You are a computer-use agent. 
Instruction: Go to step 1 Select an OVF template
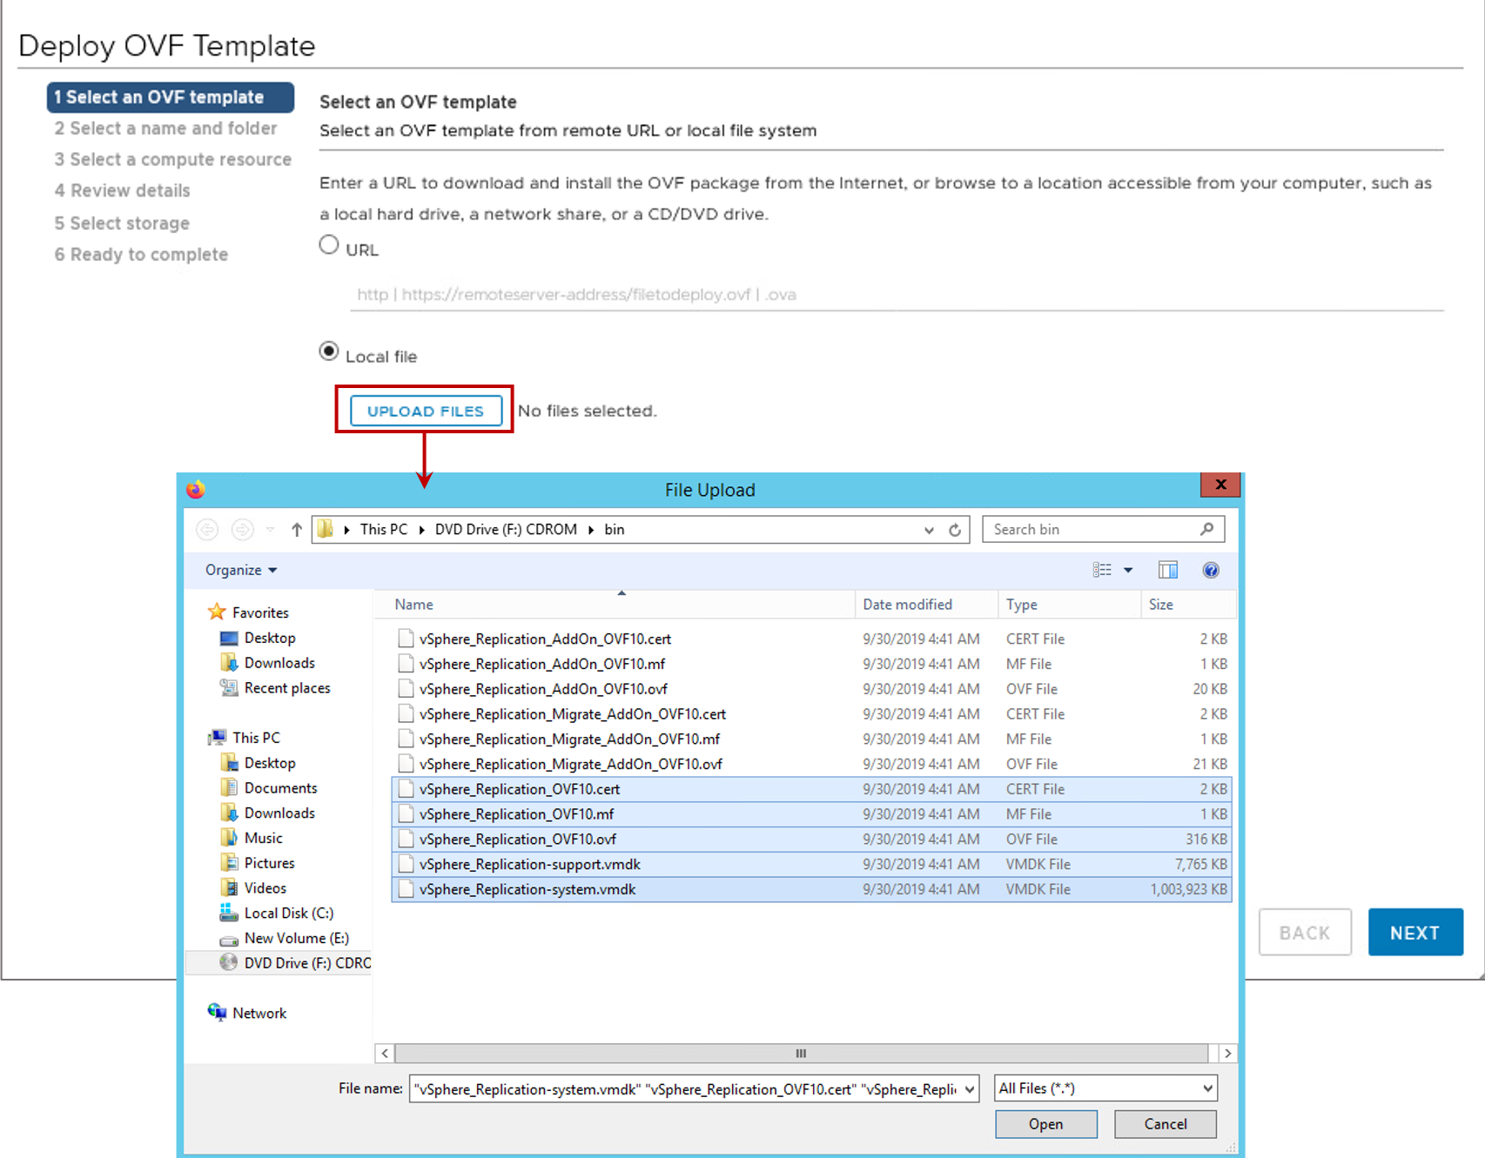click(171, 97)
